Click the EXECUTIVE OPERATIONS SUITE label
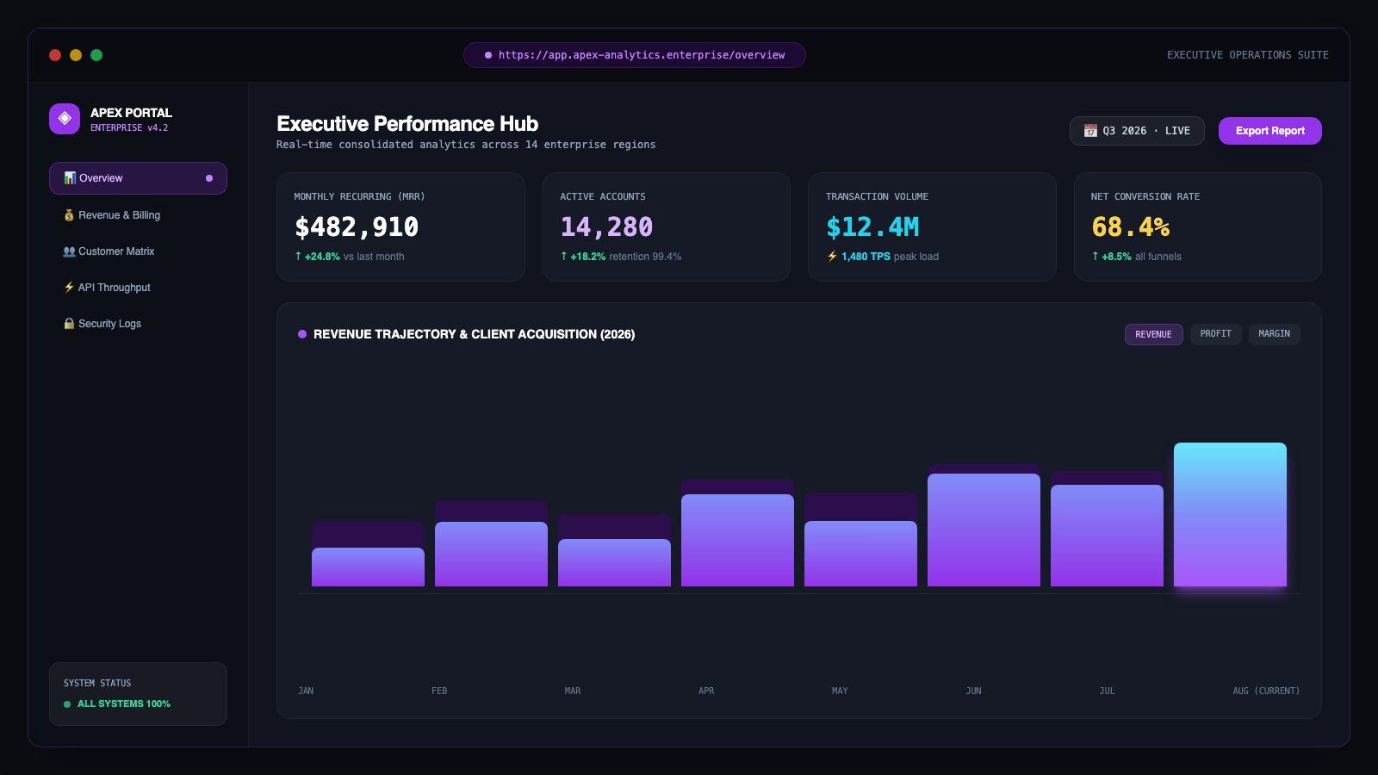The height and width of the screenshot is (775, 1378). (x=1248, y=55)
